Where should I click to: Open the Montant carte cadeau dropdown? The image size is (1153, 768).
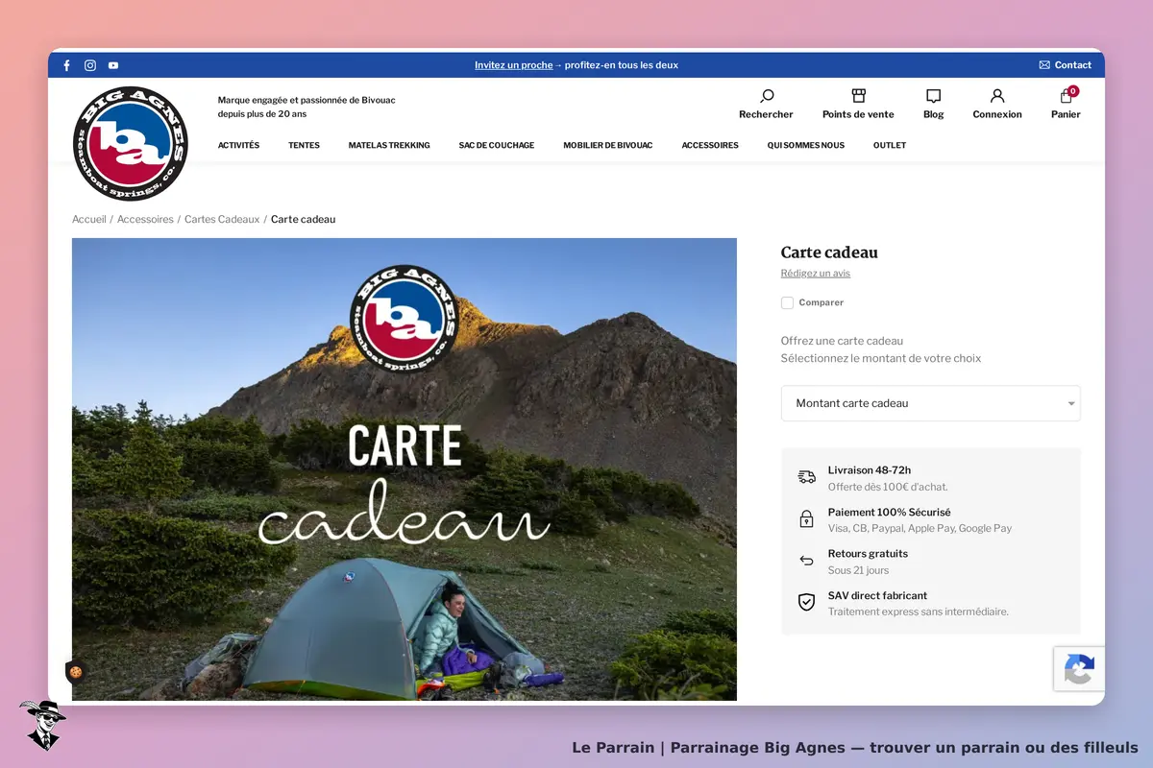click(931, 403)
